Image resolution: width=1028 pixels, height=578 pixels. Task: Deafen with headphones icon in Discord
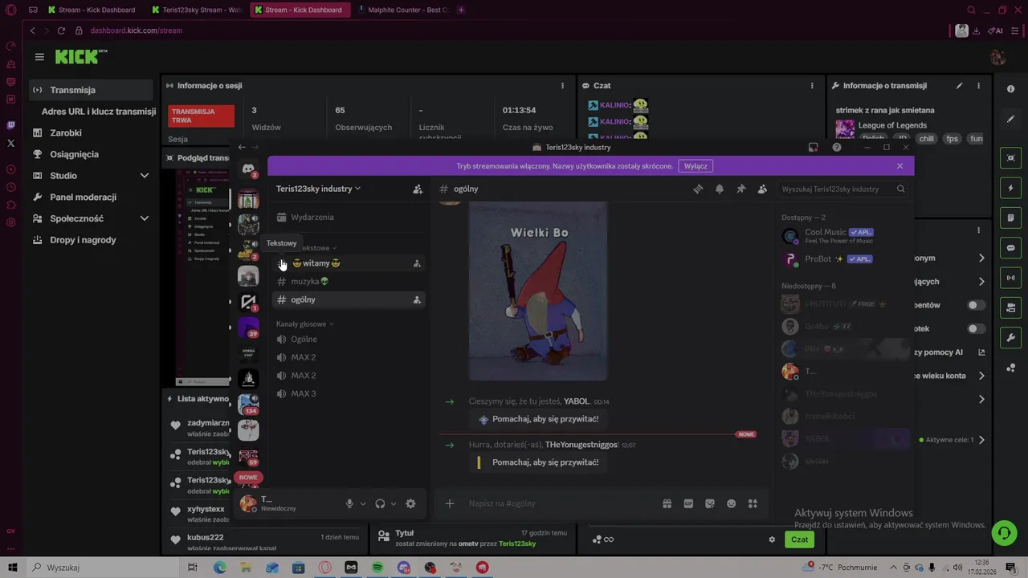(x=380, y=504)
